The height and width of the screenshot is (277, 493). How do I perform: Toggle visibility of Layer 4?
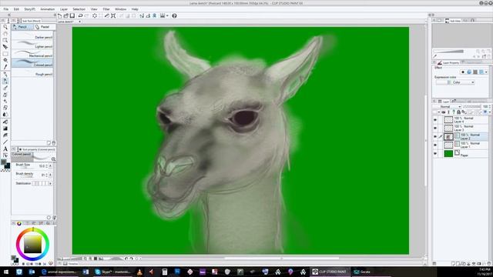[x=435, y=120]
